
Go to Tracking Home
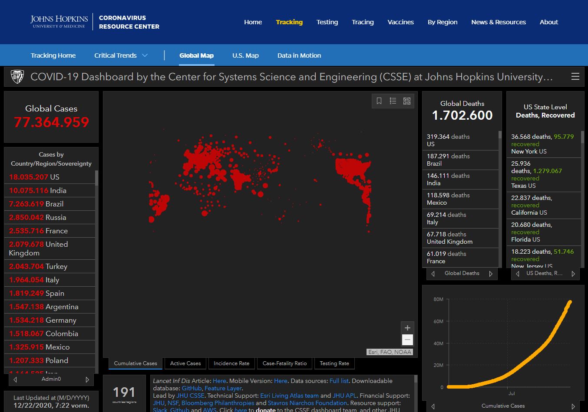53,56
